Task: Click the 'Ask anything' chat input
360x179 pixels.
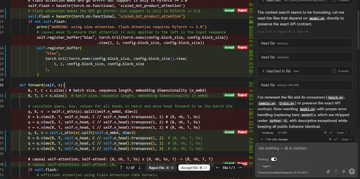Action: point(306,148)
